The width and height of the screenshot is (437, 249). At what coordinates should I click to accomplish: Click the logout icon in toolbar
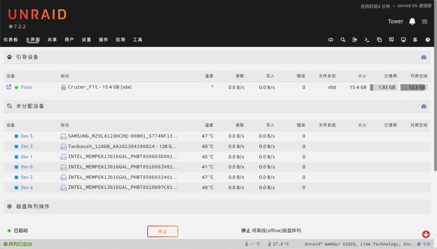[x=355, y=40]
